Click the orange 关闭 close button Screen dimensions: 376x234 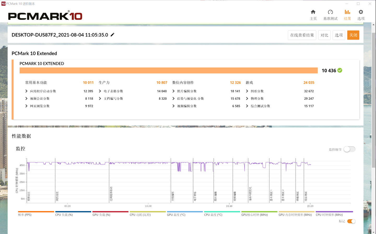353,35
